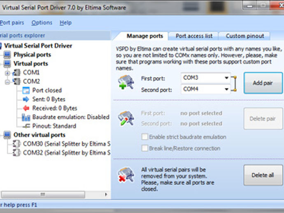Click the scrollbar right arrow in explorer

[x=106, y=194]
